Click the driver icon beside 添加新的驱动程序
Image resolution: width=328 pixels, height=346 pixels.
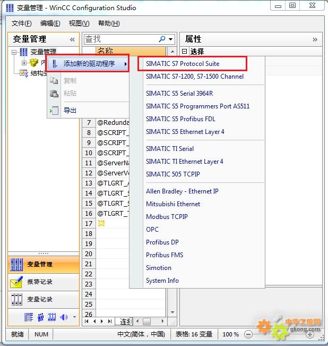pos(55,64)
